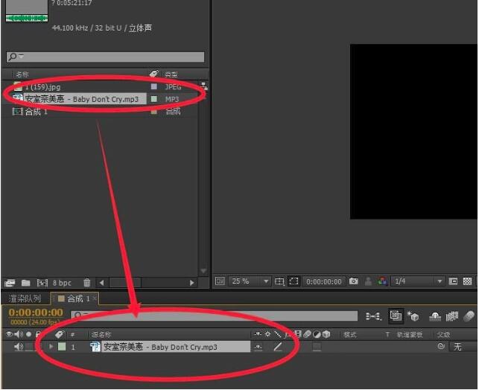This screenshot has height=390, width=479.
Task: Open the 25 % magnification dropdown
Action: point(250,281)
